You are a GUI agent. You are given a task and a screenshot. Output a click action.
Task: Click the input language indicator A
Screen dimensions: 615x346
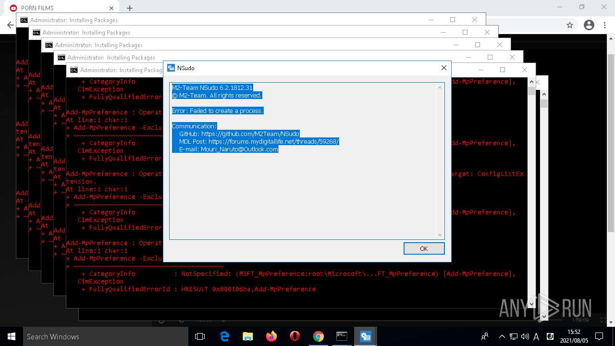536,336
